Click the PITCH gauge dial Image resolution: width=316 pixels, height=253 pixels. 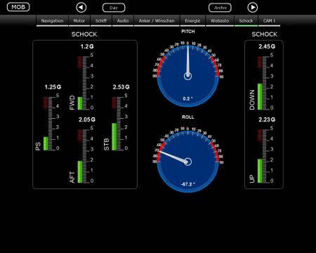click(188, 74)
